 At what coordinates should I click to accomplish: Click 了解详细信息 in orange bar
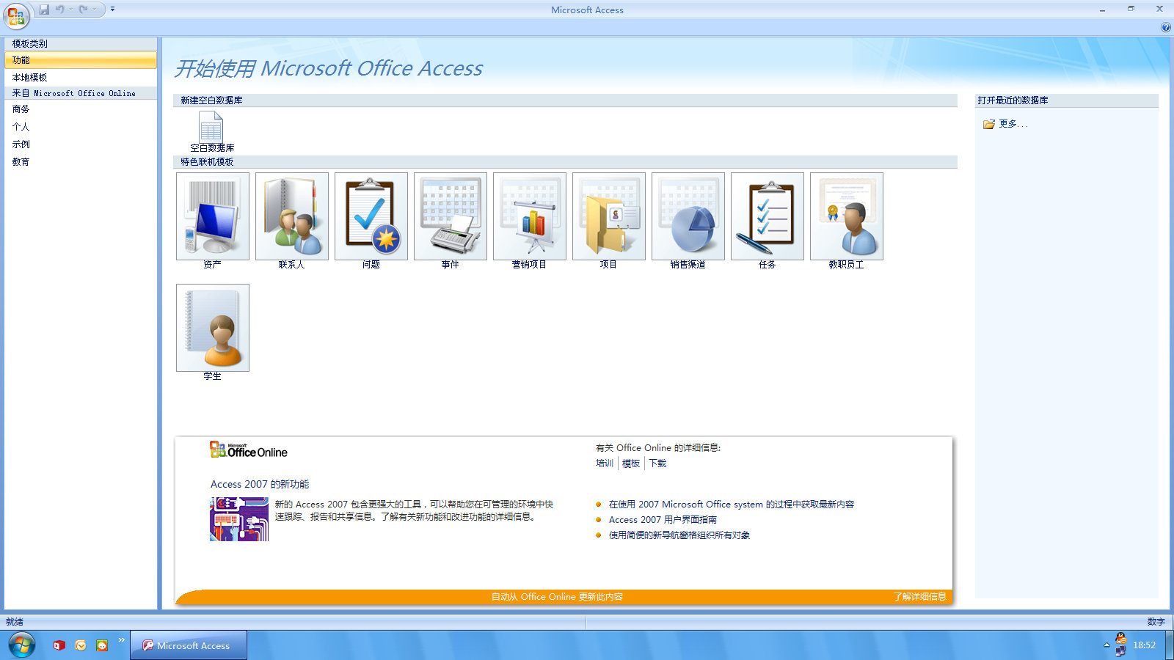pyautogui.click(x=919, y=597)
